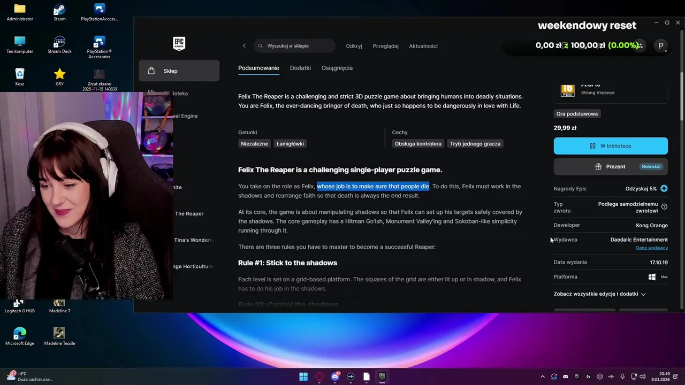Open the Kosz recycle bin
Screen dimensions: 685x385
(x=20, y=78)
